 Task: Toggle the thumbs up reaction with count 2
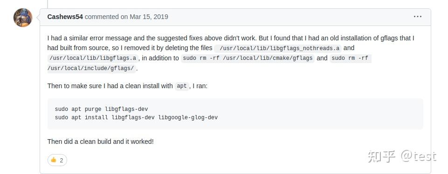[x=57, y=160]
